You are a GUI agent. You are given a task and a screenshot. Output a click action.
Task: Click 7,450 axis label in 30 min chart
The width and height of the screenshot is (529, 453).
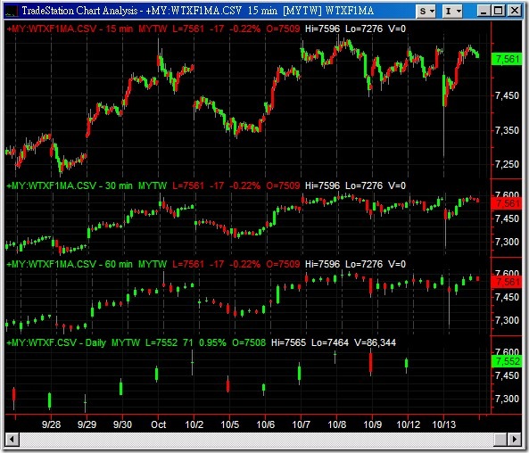tap(507, 218)
